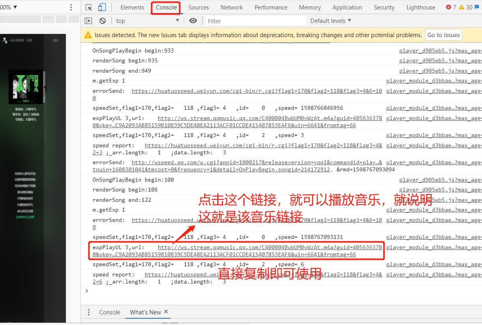
Task: Open the drawer three-dot menu at bottom
Action: tap(89, 312)
